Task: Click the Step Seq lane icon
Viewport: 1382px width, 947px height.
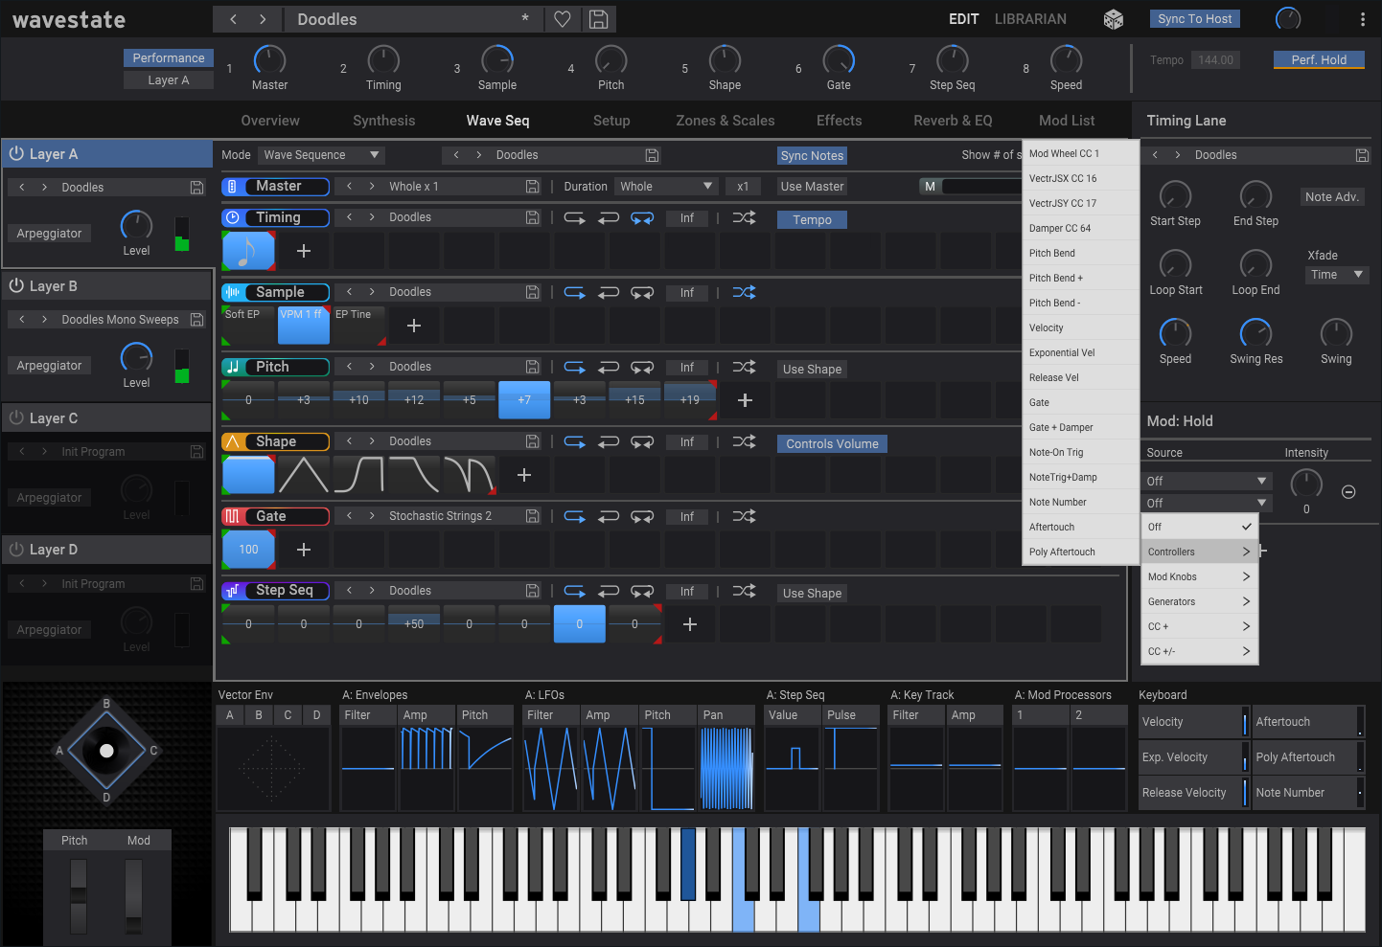Action: coord(232,591)
